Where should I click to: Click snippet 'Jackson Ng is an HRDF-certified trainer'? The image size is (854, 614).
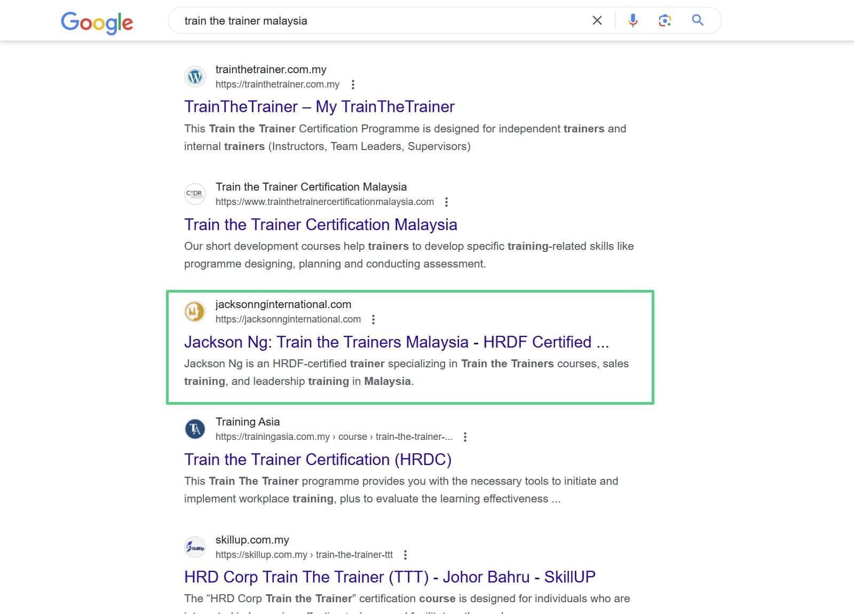coord(406,372)
